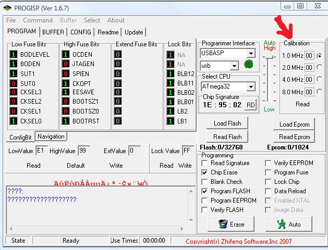Toggle the BOOTRST fuse bit indicator
Image resolution: width=328 pixels, height=250 pixels.
66,121
